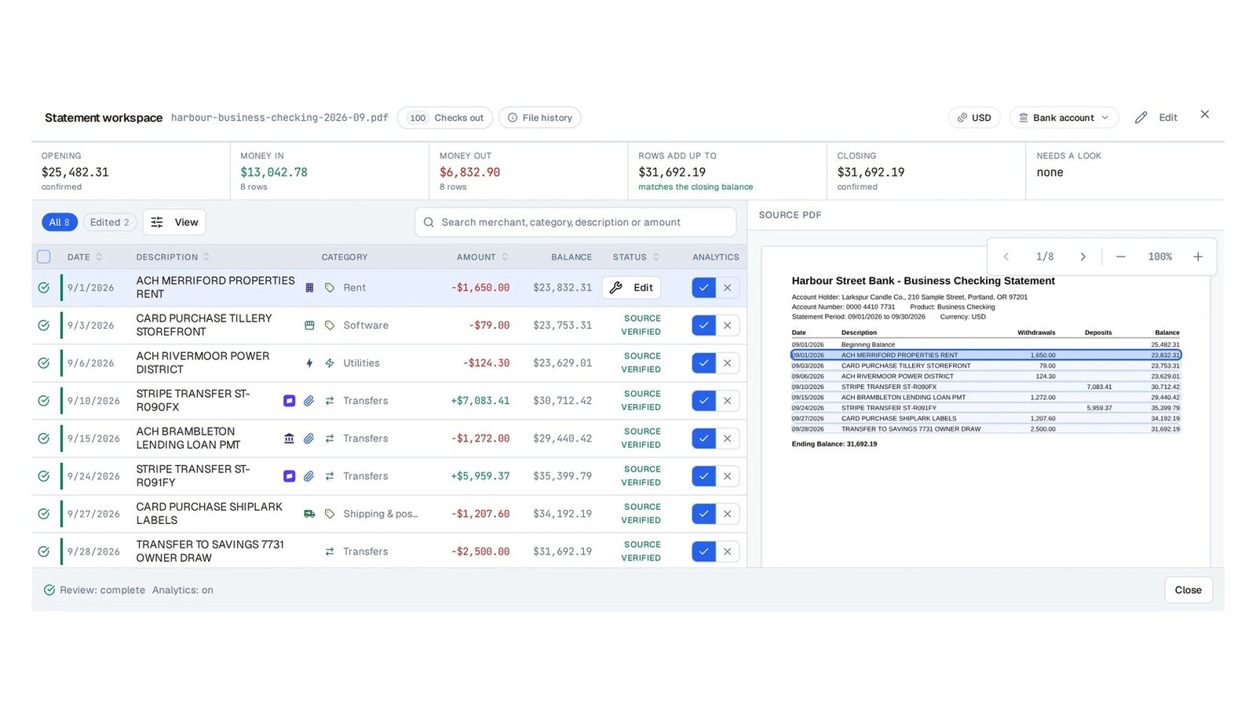Sort by the Description column arrows
The height and width of the screenshot is (706, 1256).
[206, 257]
